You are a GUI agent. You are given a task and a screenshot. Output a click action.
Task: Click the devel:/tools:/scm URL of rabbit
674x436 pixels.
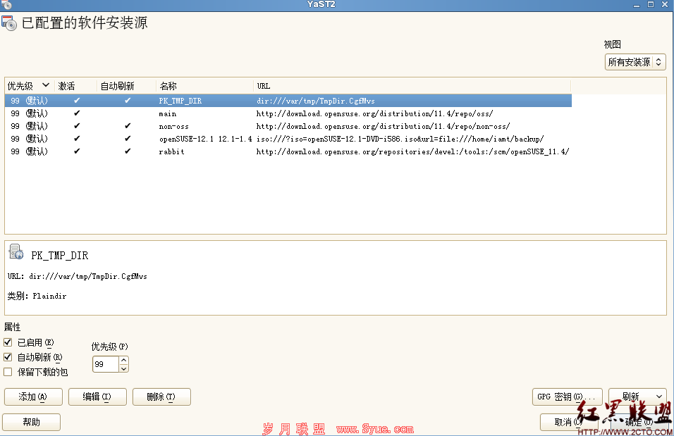412,151
